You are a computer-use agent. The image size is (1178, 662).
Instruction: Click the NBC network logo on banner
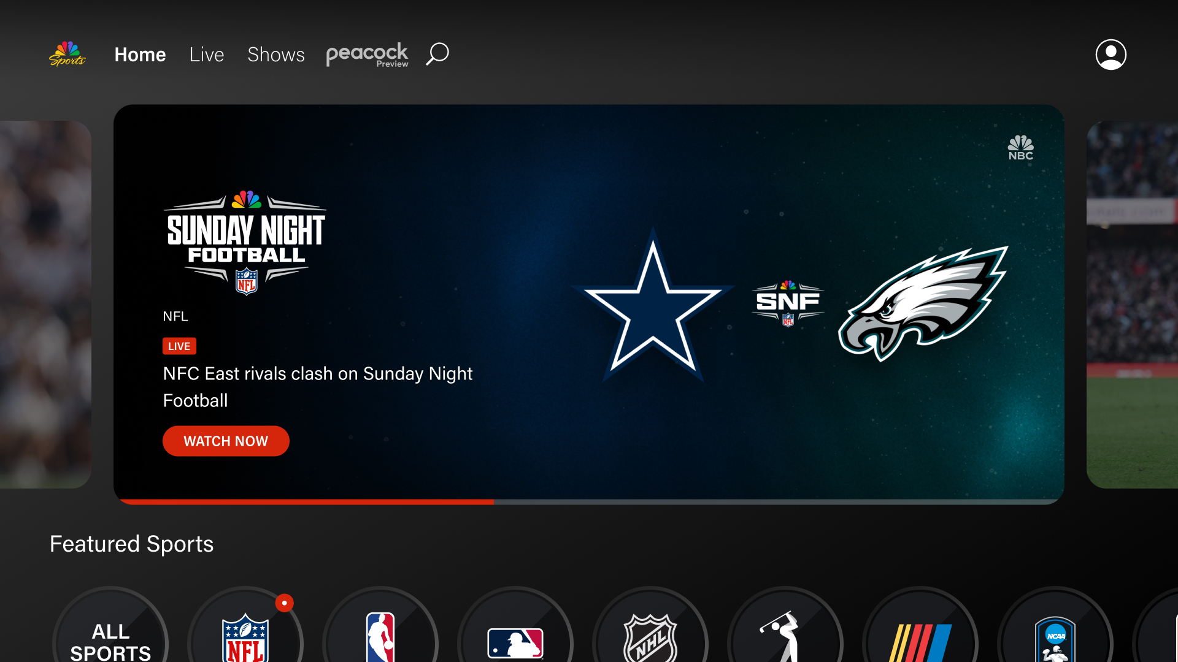(1021, 148)
